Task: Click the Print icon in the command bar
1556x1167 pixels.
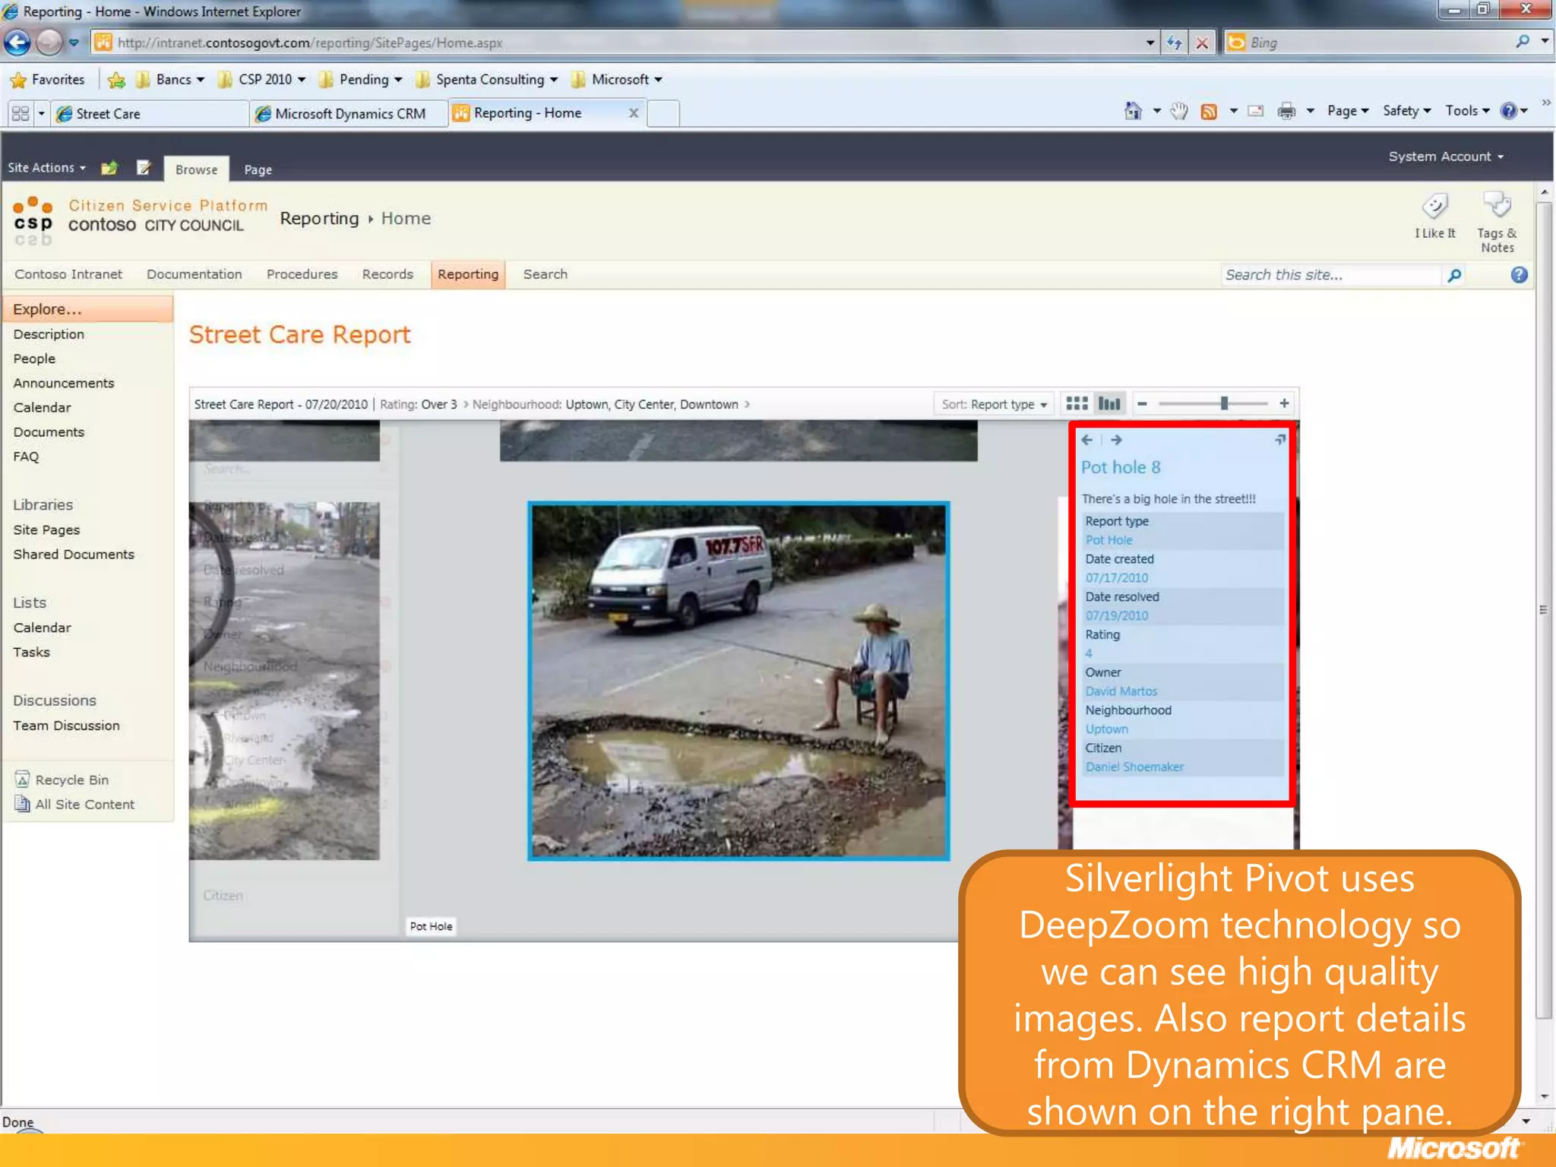Action: click(1286, 112)
